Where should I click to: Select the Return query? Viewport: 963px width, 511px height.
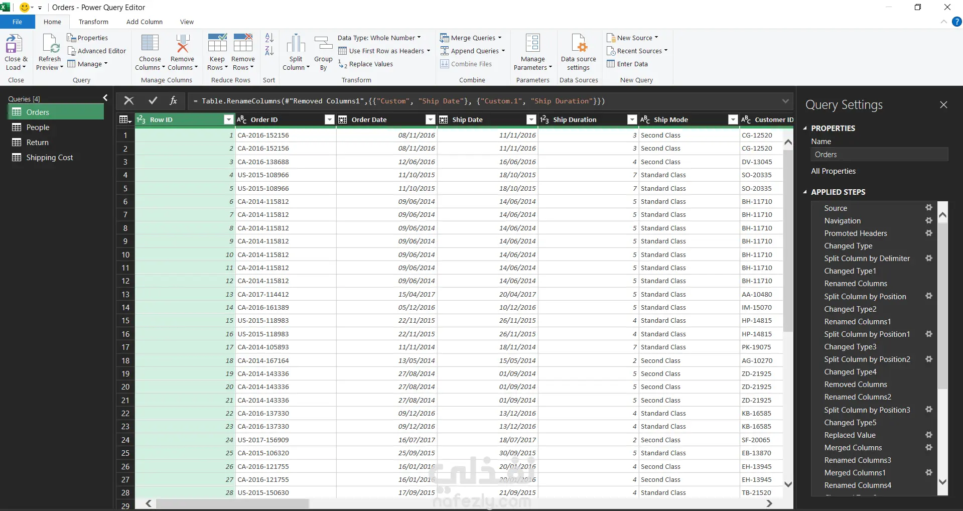point(56,142)
